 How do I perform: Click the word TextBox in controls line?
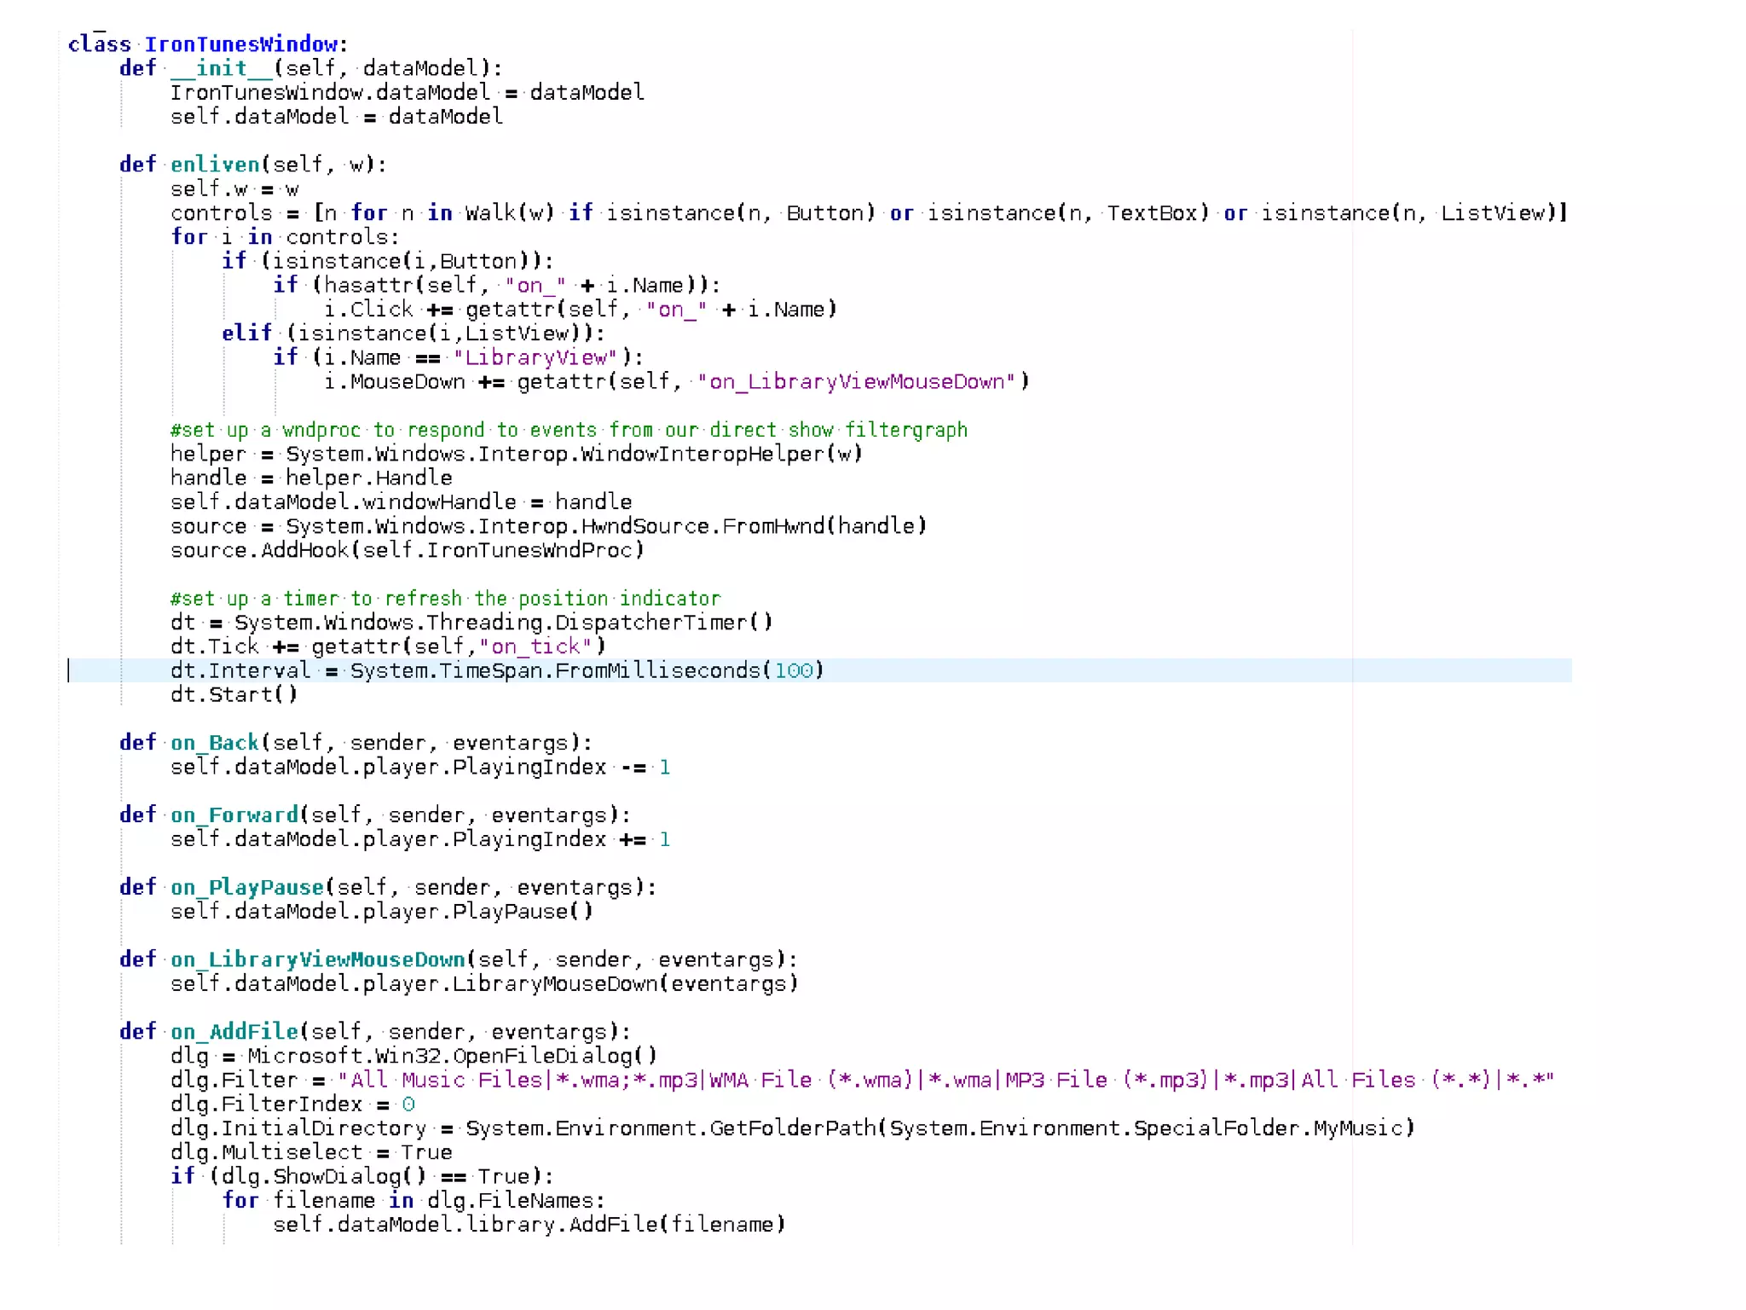click(x=1151, y=213)
